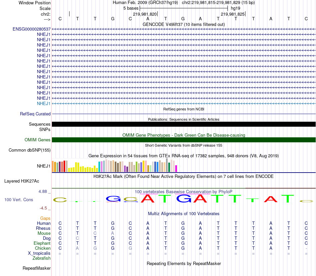Viewport: 316px width, 276px height.
Task: Click the Common dbSNP(155) track label
Action: pos(30,150)
